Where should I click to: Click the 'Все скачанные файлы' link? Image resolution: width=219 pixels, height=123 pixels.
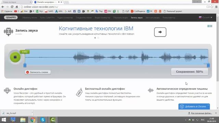click(200, 113)
